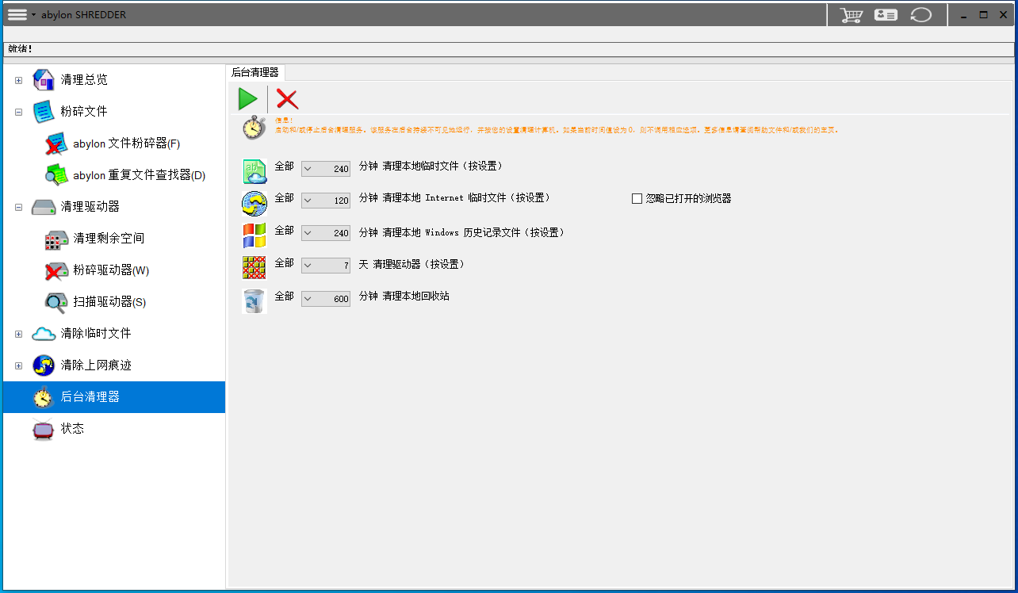Open the abylon 重复文件查找器 icon
1018x593 pixels.
click(56, 175)
